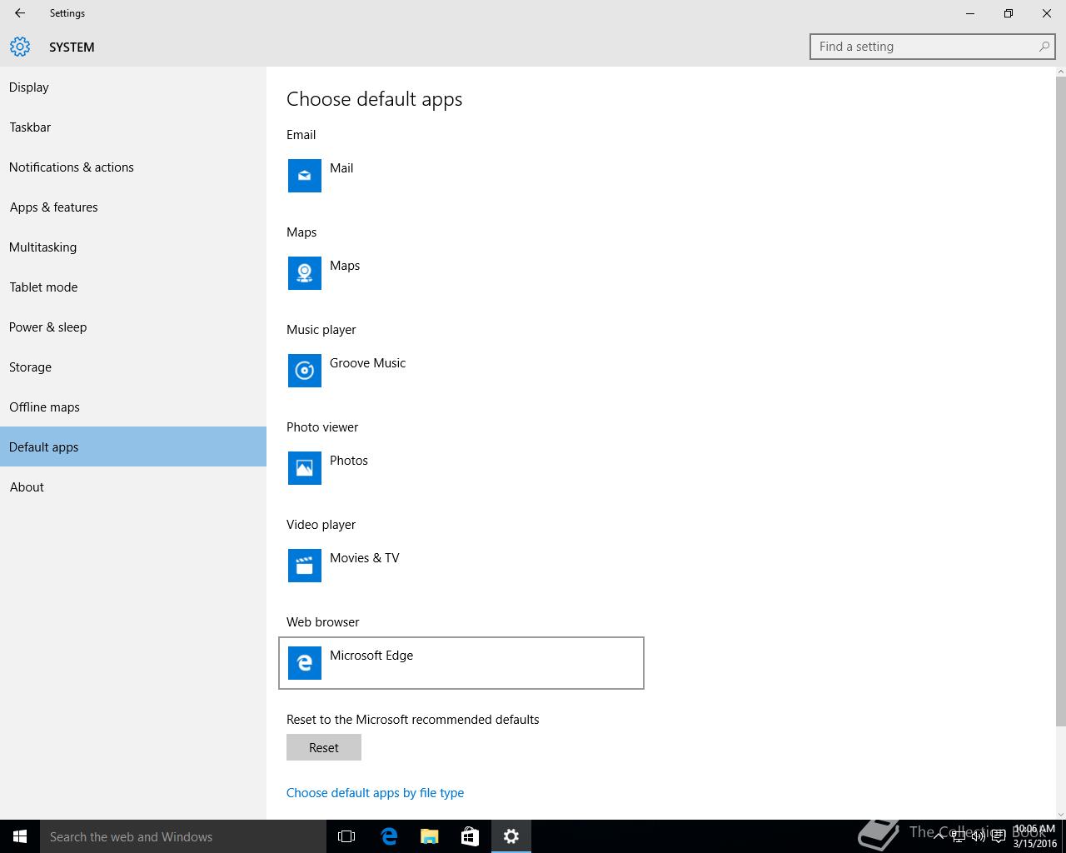Click the Microsoft Edge icon under Web browser
The height and width of the screenshot is (853, 1066).
click(x=305, y=663)
